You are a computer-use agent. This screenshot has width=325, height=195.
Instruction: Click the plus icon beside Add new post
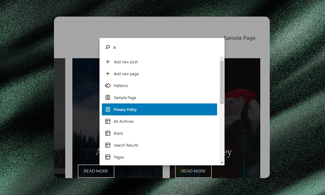tap(108, 62)
